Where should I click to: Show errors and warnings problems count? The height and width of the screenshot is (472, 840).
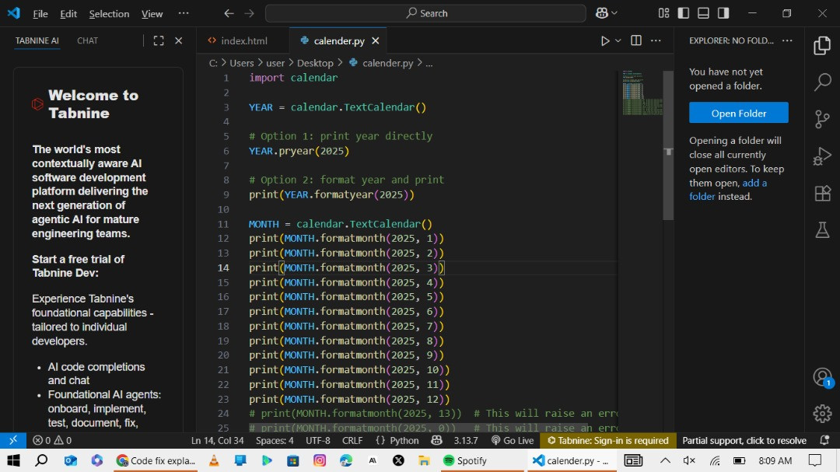coord(52,440)
